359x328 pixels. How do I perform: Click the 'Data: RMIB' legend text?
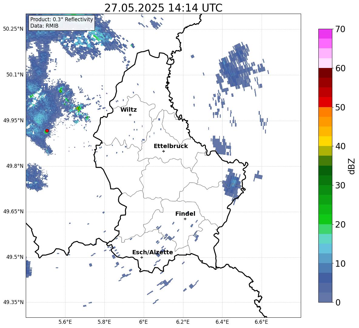(44, 26)
